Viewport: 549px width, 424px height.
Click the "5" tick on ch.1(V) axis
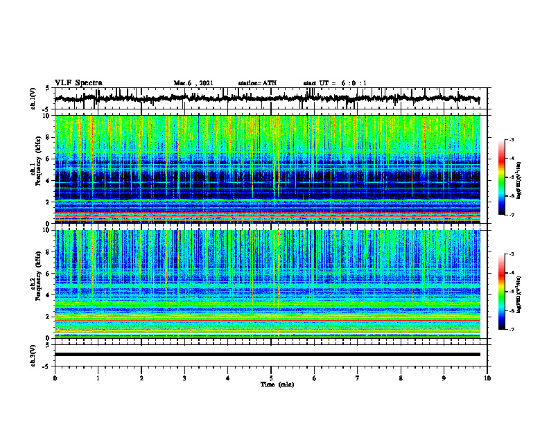(49, 88)
